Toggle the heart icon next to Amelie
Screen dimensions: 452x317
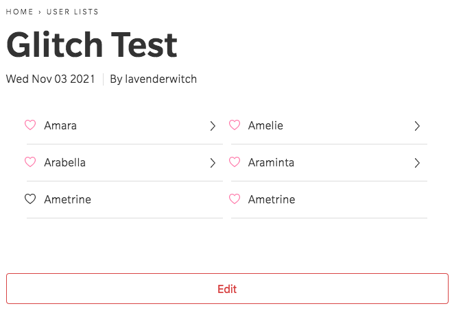tap(235, 125)
